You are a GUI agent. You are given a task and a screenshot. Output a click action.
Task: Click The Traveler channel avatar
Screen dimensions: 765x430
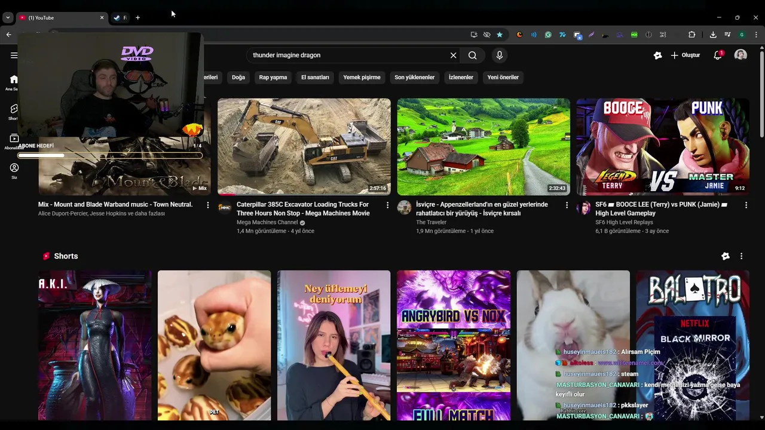405,207
